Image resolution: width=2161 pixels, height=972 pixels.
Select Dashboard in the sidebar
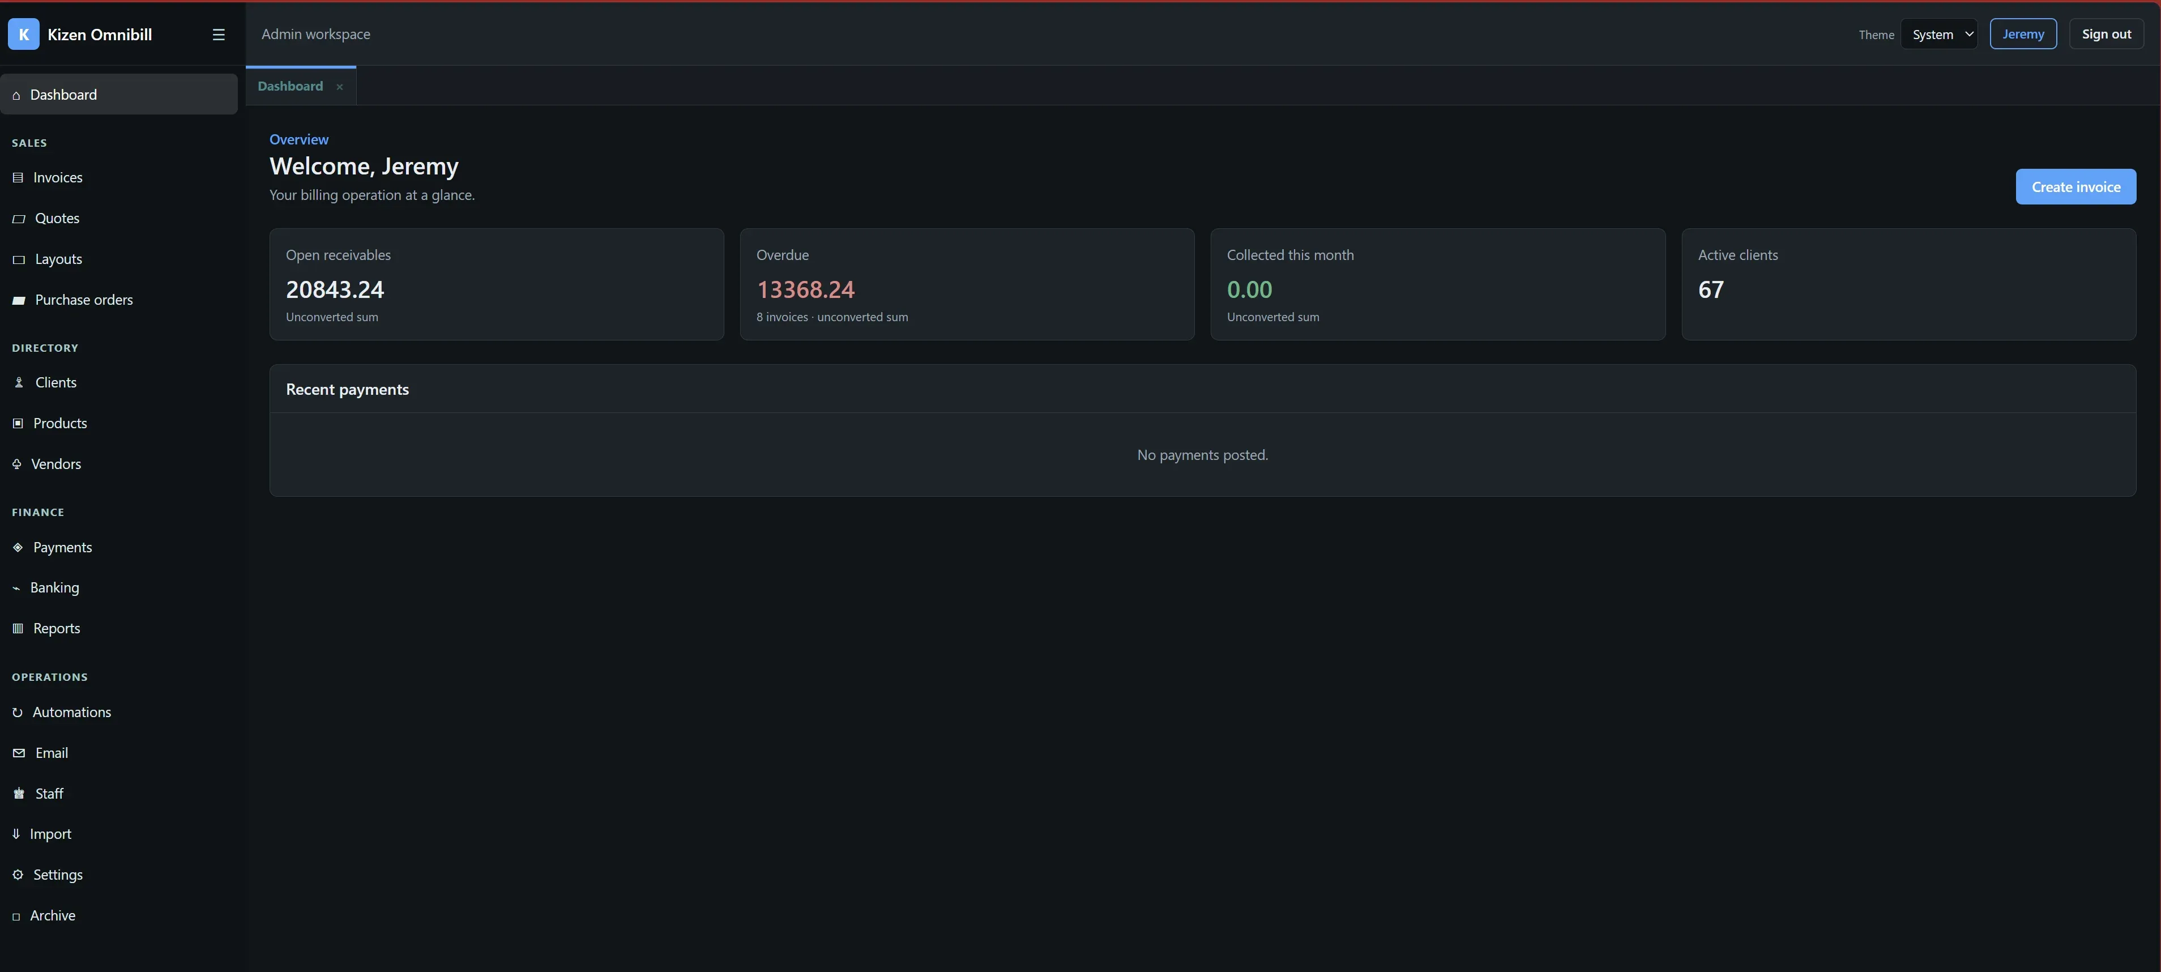119,94
